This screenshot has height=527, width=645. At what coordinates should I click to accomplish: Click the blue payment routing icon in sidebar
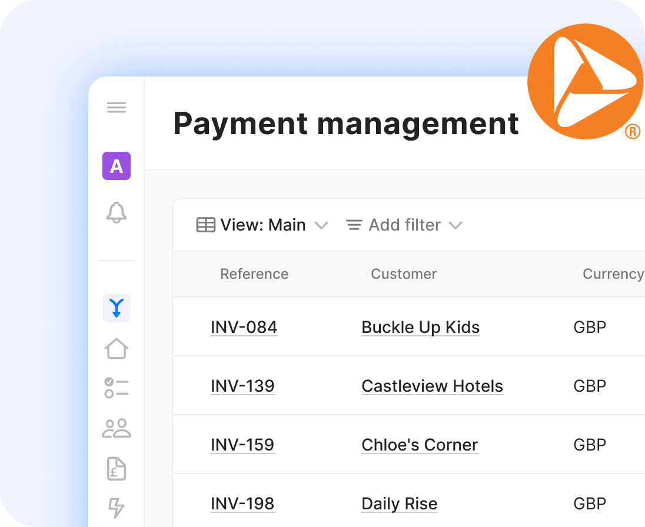point(117,308)
